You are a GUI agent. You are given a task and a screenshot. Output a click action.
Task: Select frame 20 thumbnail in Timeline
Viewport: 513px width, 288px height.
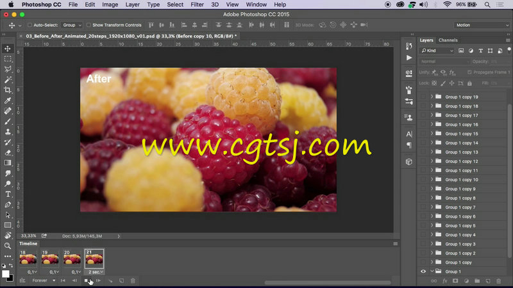(72, 259)
